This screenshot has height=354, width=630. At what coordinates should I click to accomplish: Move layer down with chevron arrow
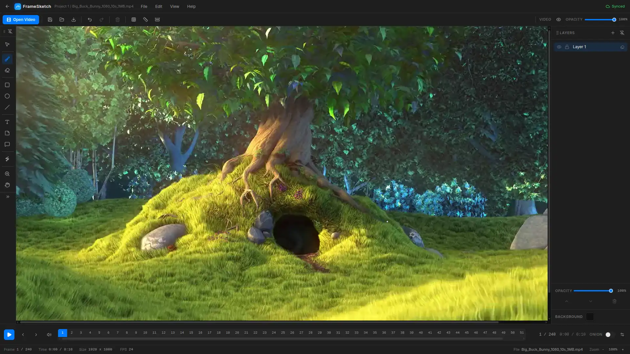pyautogui.click(x=591, y=301)
